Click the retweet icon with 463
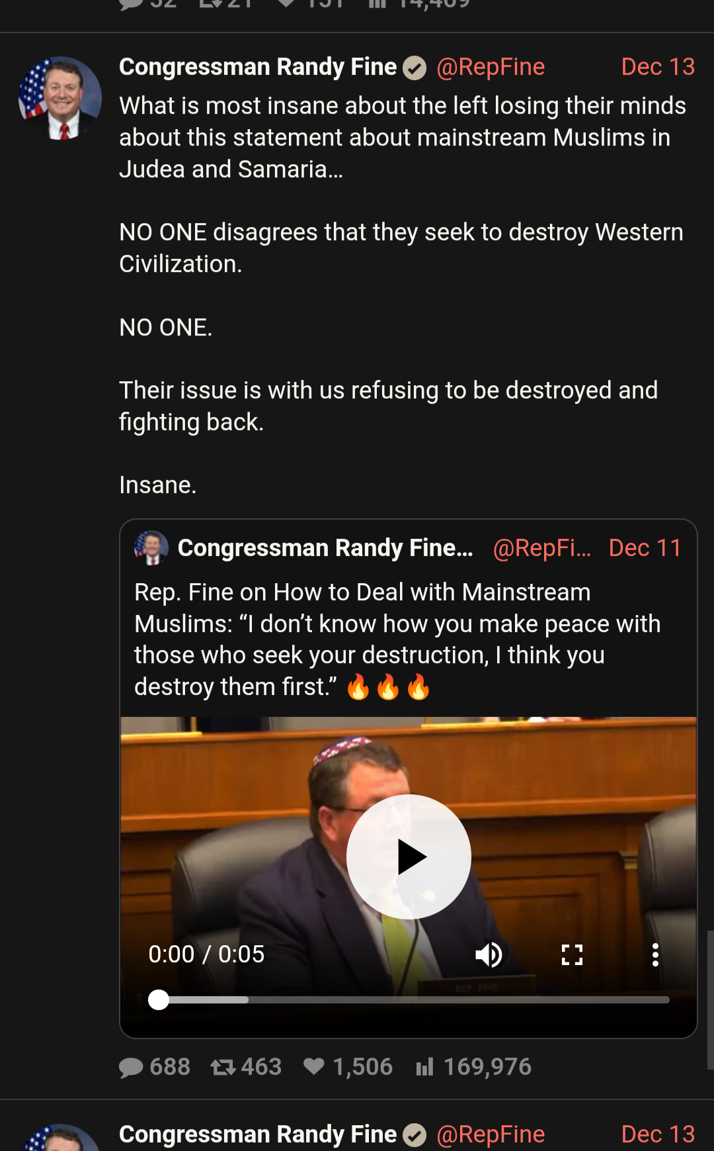Image resolution: width=714 pixels, height=1151 pixels. point(223,1067)
